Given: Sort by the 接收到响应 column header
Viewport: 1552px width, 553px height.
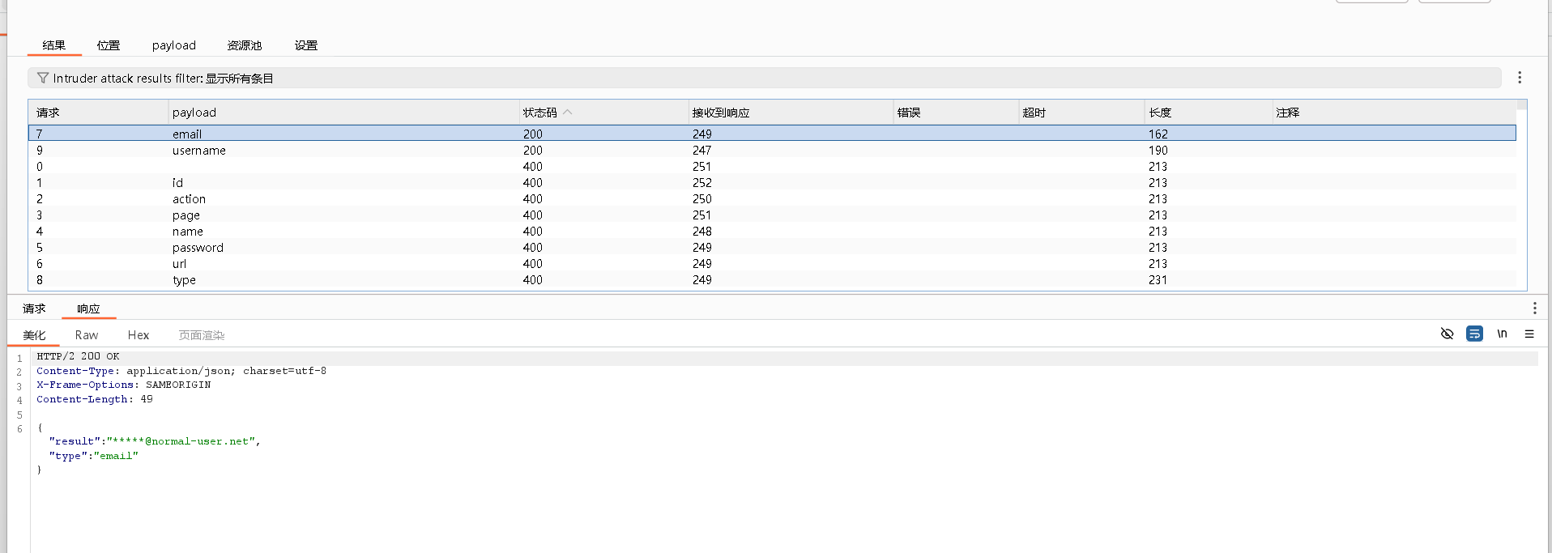Looking at the screenshot, I should (x=790, y=113).
